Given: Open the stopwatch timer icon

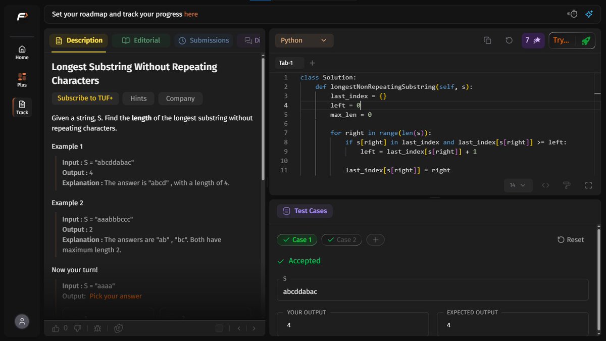Looking at the screenshot, I should (572, 14).
